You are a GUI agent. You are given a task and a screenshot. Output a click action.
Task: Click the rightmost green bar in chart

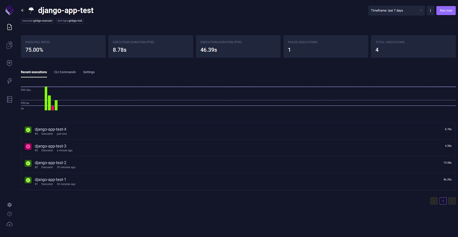point(56,105)
